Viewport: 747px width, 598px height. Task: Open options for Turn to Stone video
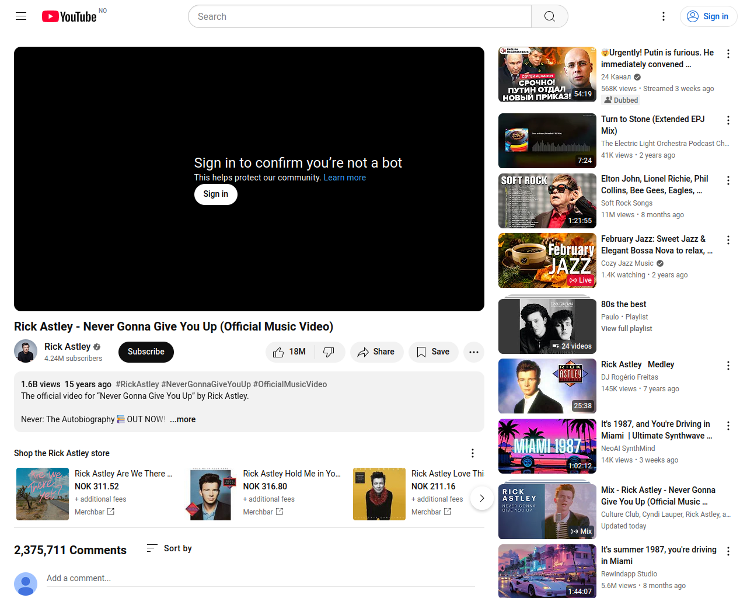(x=728, y=120)
